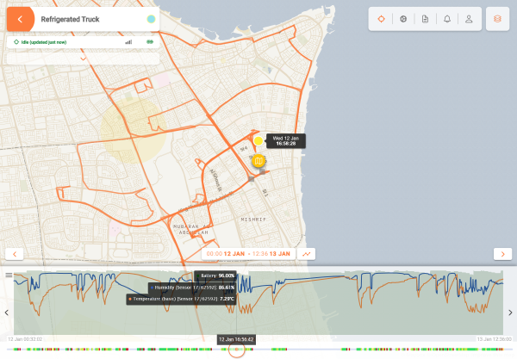Click the green connection status icon
517x359 pixels.
click(150, 42)
